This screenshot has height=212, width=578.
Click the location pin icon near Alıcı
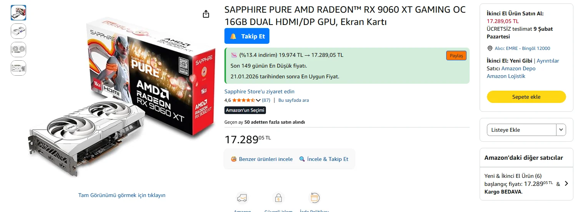click(x=490, y=48)
